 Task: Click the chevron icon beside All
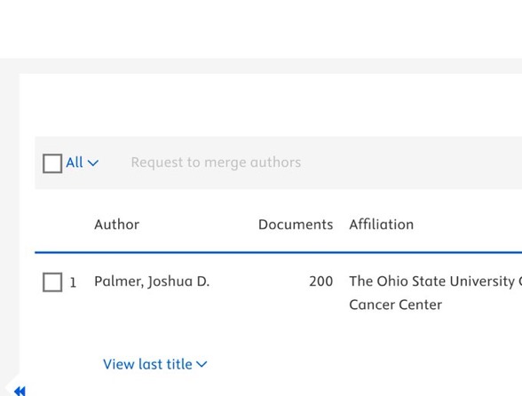coord(93,163)
